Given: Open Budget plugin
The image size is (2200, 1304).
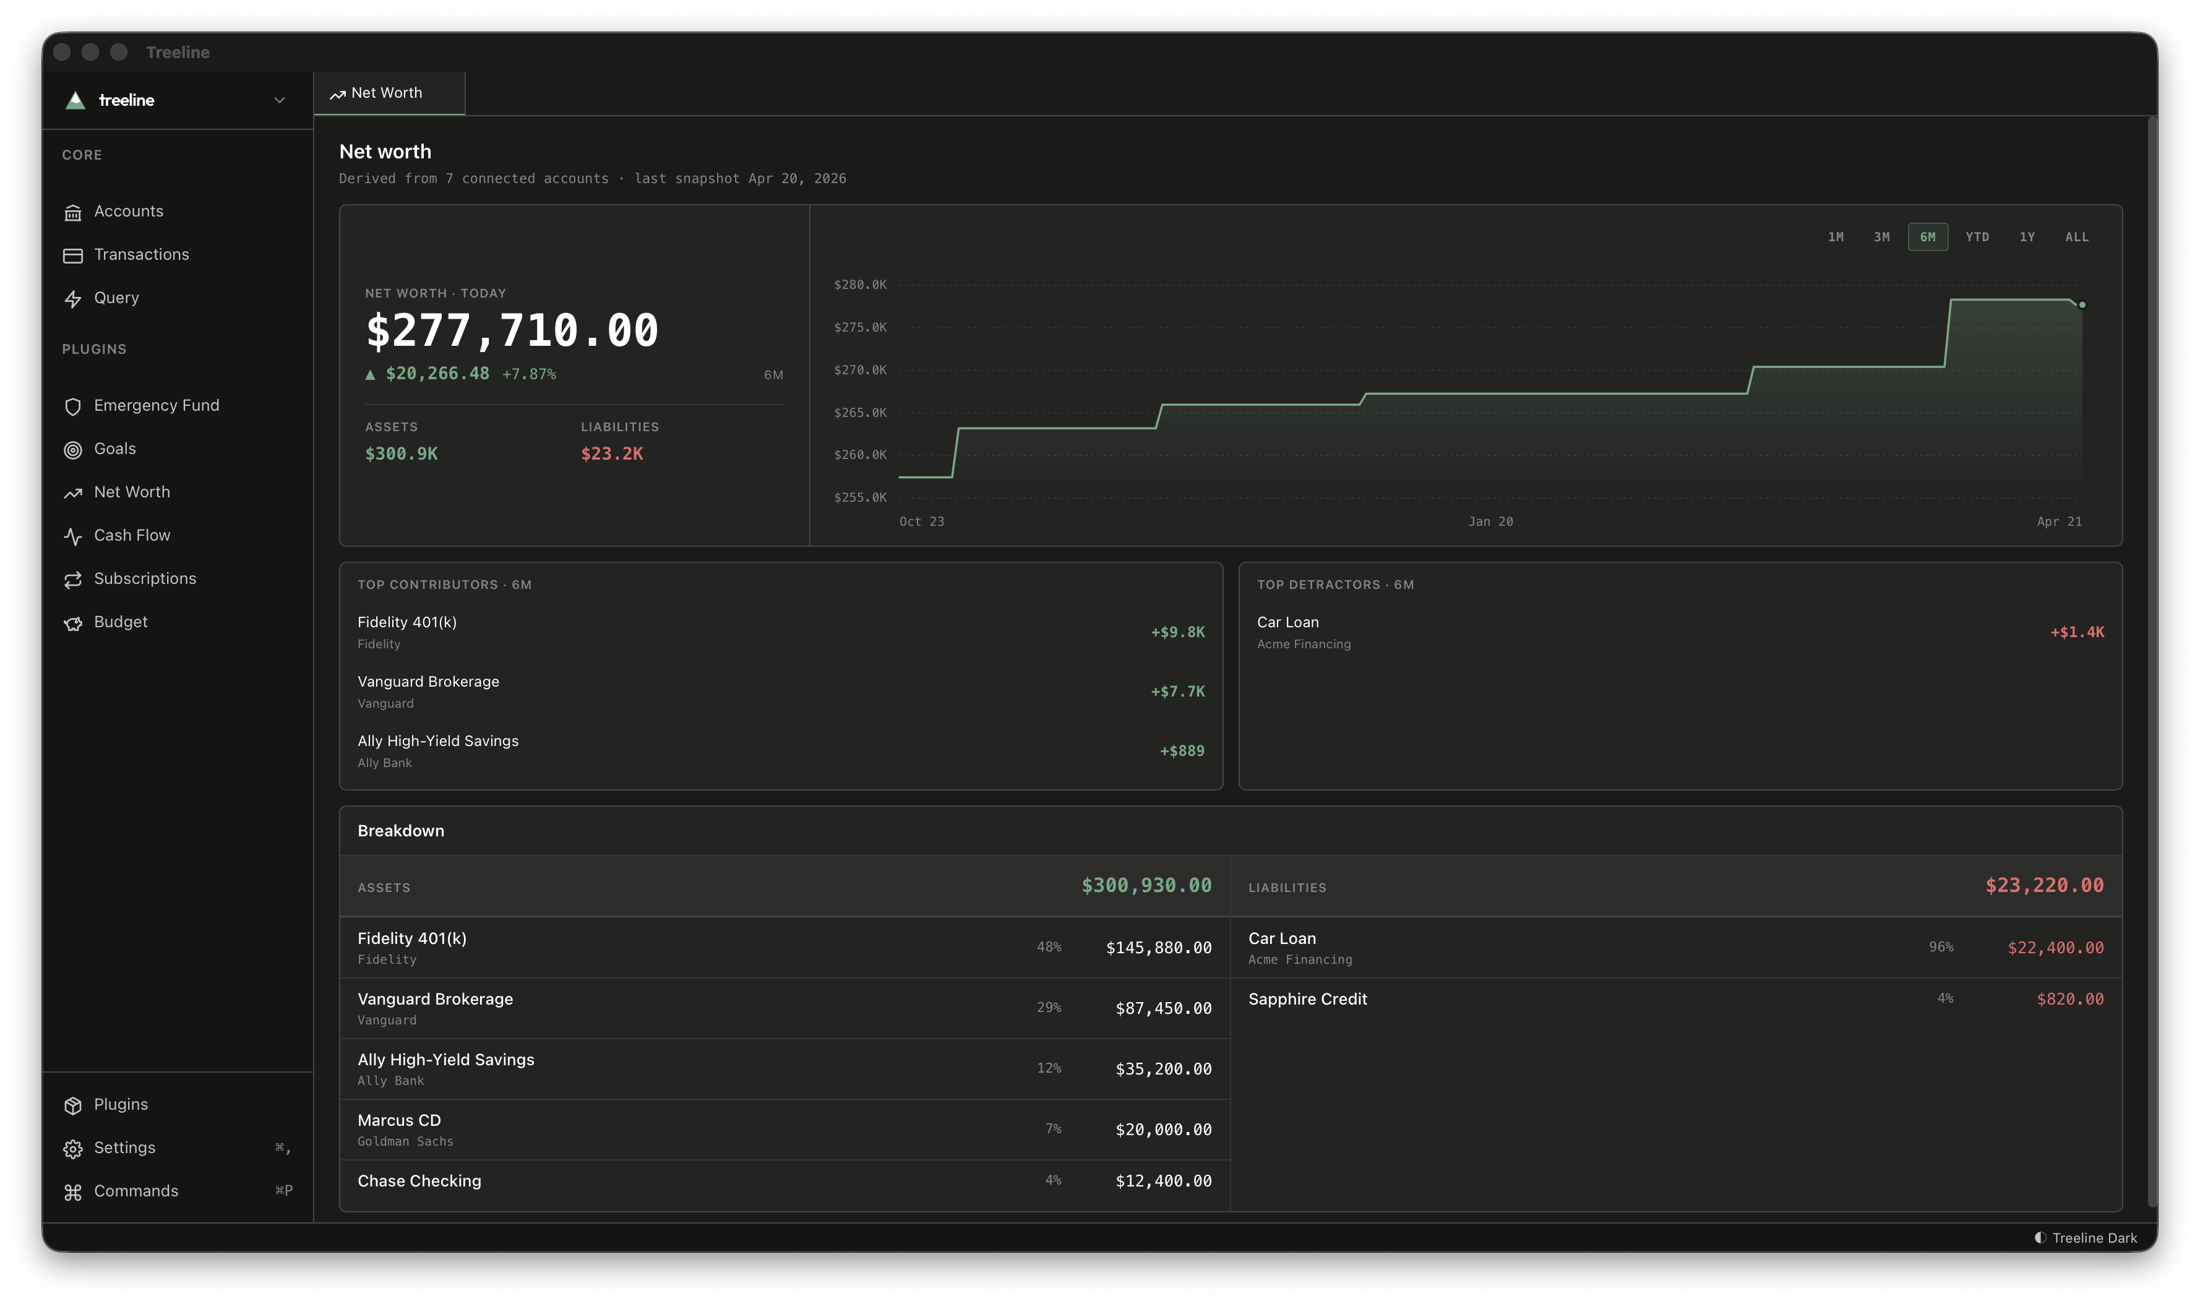Looking at the screenshot, I should coord(178,622).
